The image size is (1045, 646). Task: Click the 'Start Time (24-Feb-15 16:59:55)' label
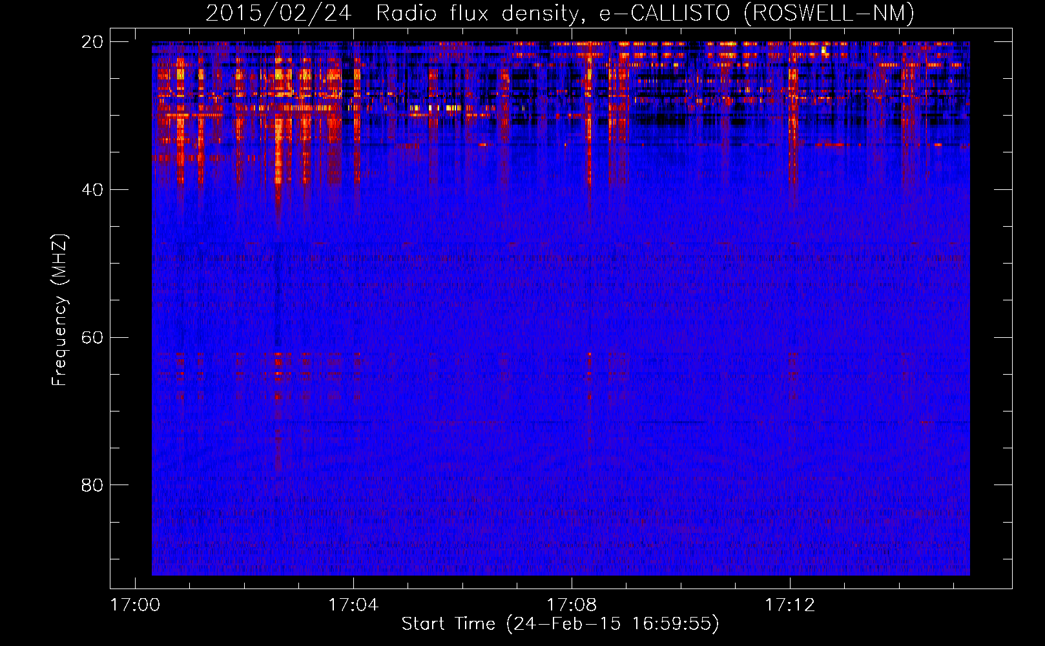point(560,624)
